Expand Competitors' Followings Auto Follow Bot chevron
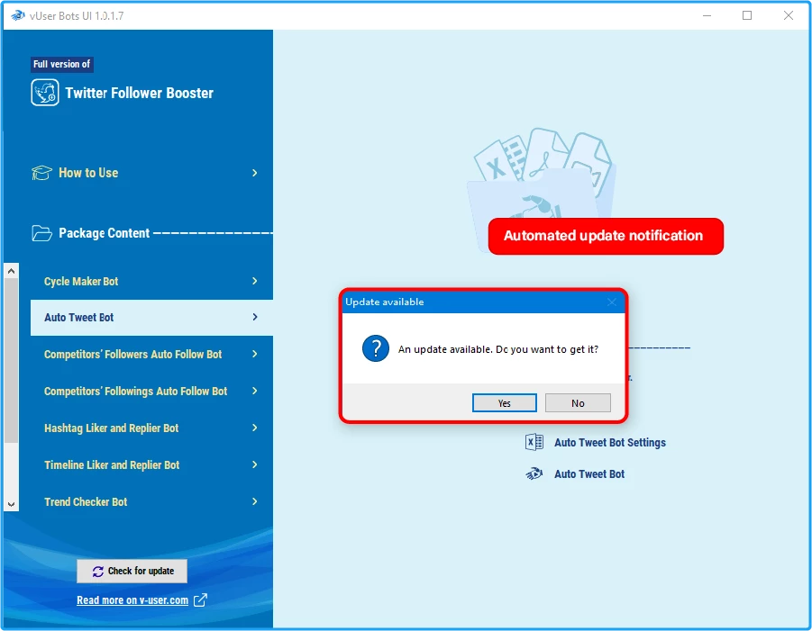The image size is (812, 631). (x=254, y=391)
